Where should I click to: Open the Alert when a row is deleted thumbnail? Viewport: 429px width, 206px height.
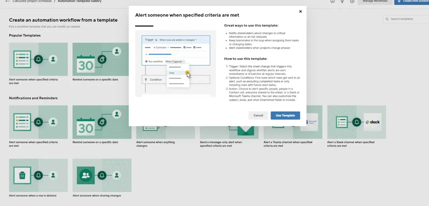[38, 176]
